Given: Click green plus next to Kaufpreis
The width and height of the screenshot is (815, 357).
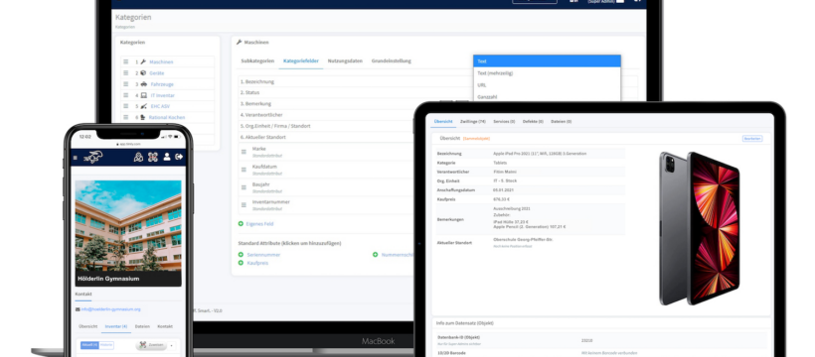Looking at the screenshot, I should pos(241,263).
